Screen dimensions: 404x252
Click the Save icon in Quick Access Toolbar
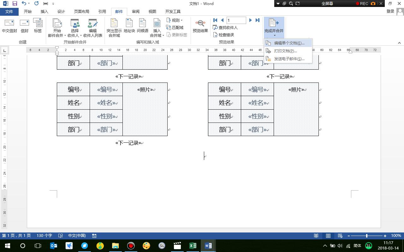coord(15,3)
